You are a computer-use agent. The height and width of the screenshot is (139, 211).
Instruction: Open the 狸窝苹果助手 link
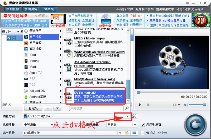tap(165, 9)
